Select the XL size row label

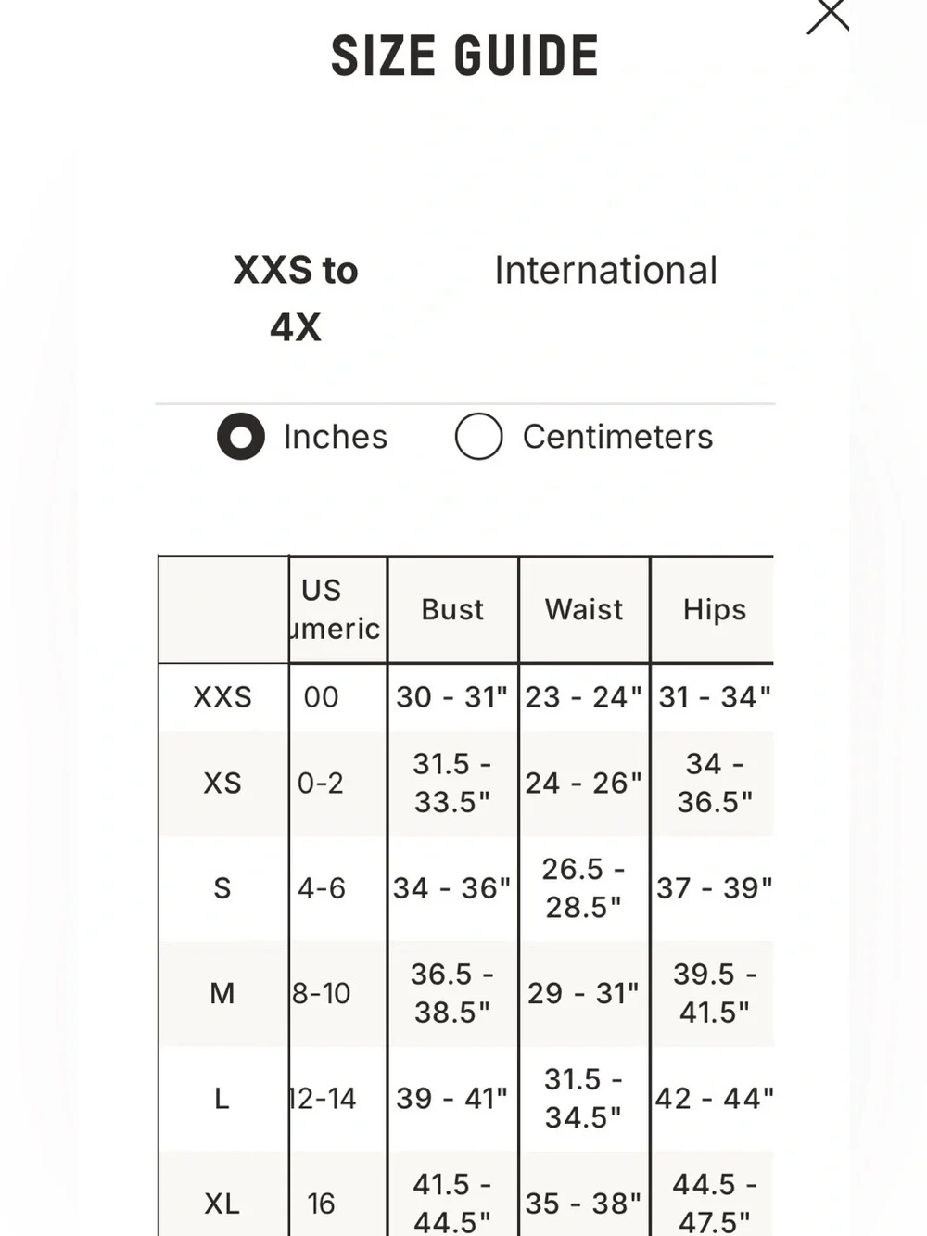tap(222, 1204)
